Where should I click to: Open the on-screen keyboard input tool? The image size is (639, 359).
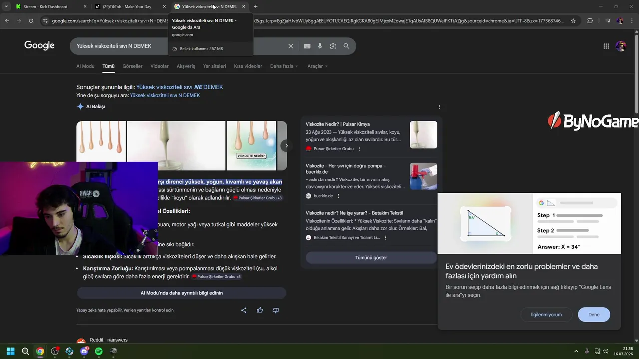coord(307,46)
